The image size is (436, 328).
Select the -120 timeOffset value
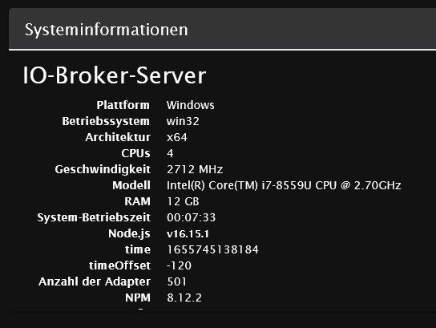[179, 265]
